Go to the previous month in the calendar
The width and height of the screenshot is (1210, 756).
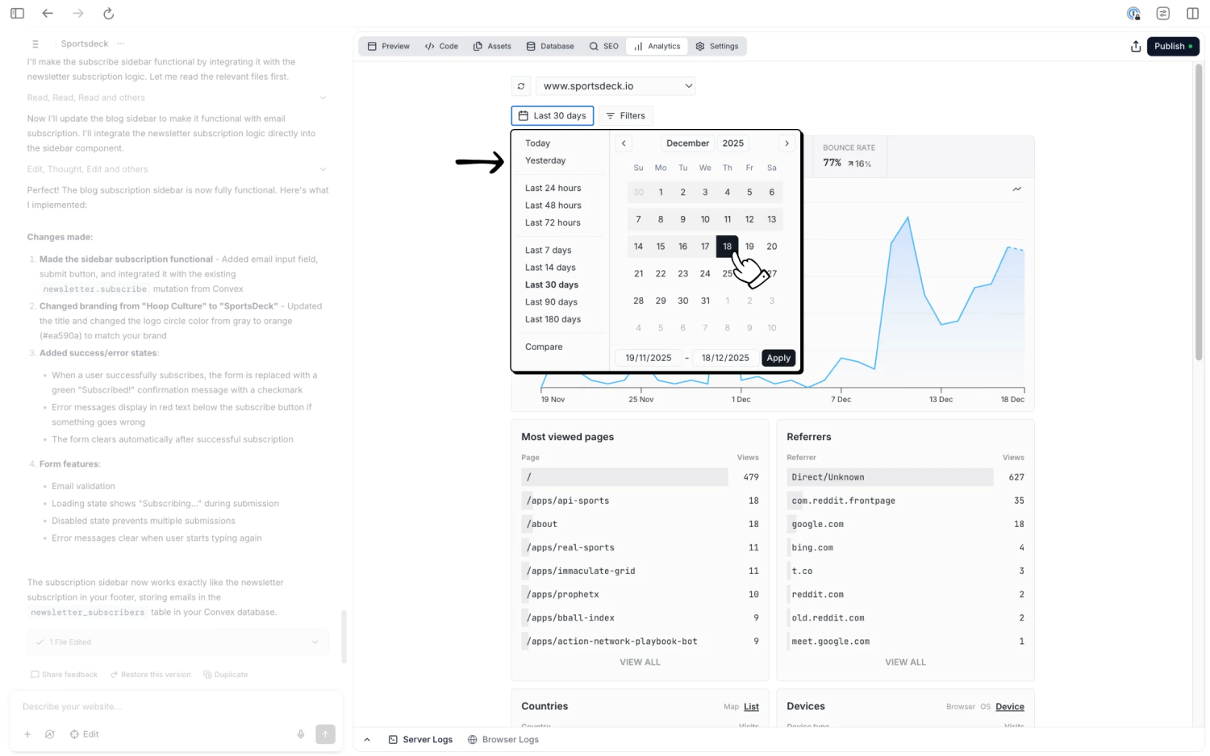click(x=624, y=143)
